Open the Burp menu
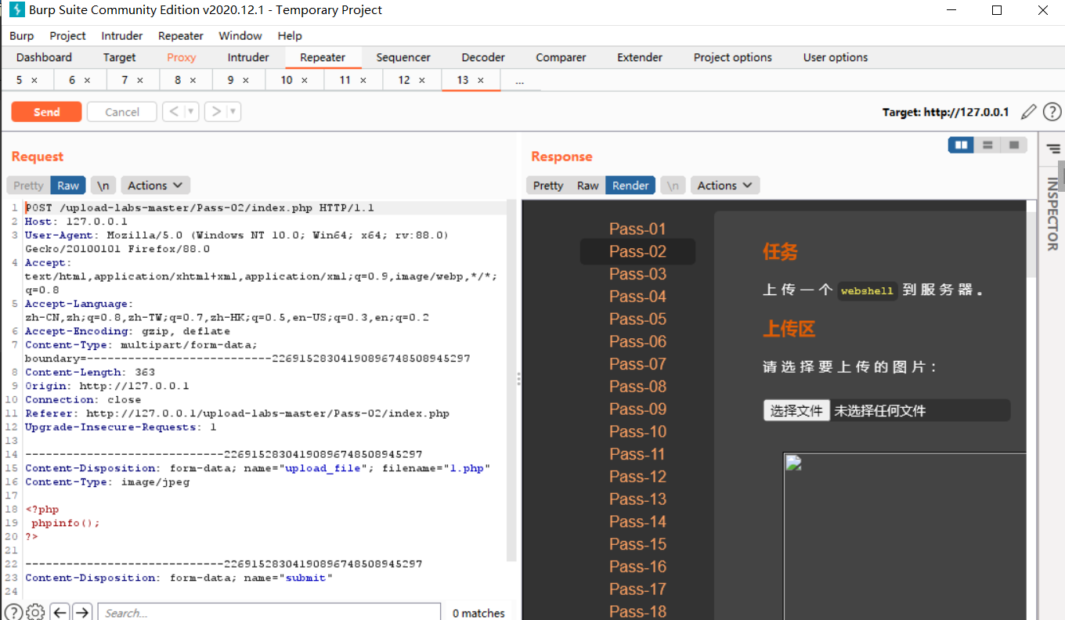Viewport: 1065px width, 620px height. [x=22, y=36]
